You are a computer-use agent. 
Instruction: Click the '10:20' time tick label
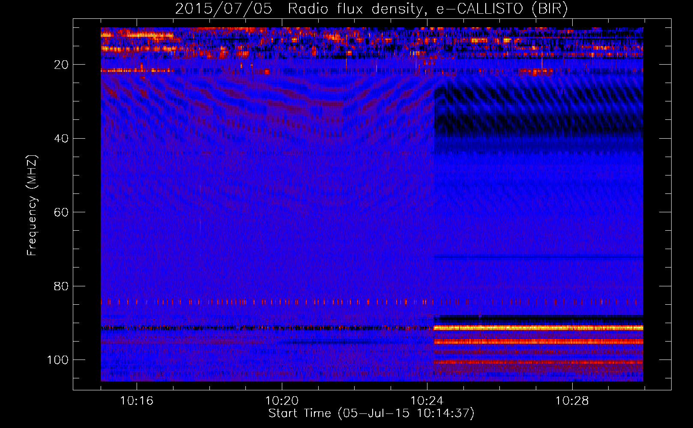pos(282,401)
